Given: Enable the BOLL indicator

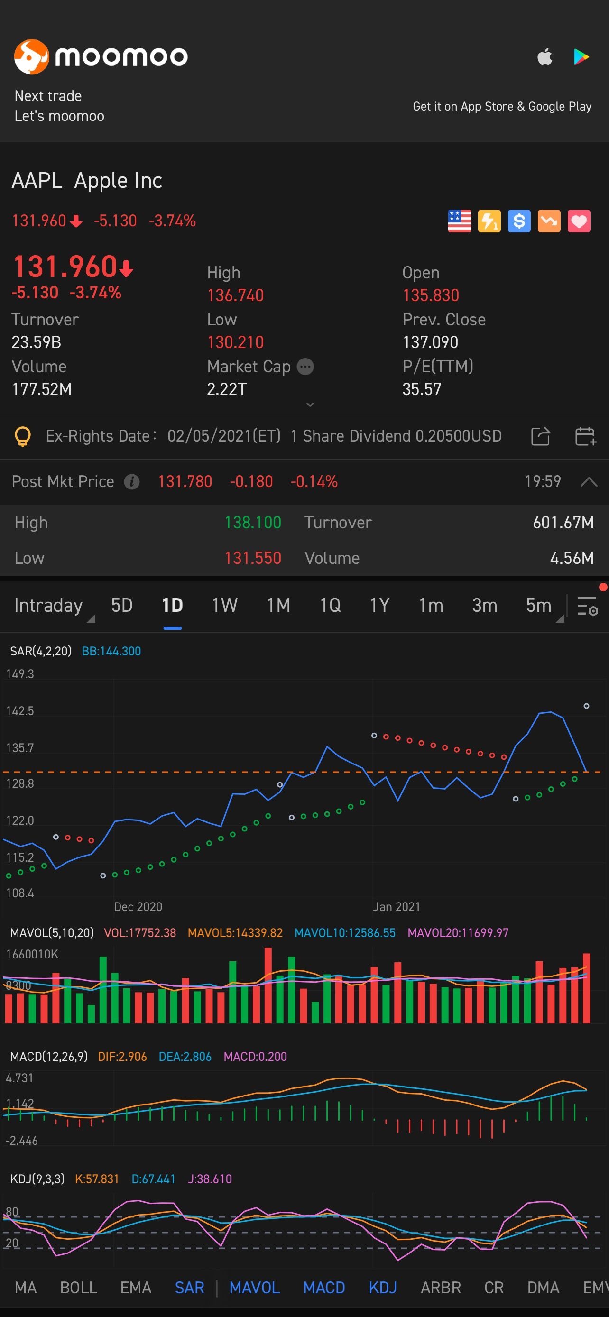Looking at the screenshot, I should 79,1287.
